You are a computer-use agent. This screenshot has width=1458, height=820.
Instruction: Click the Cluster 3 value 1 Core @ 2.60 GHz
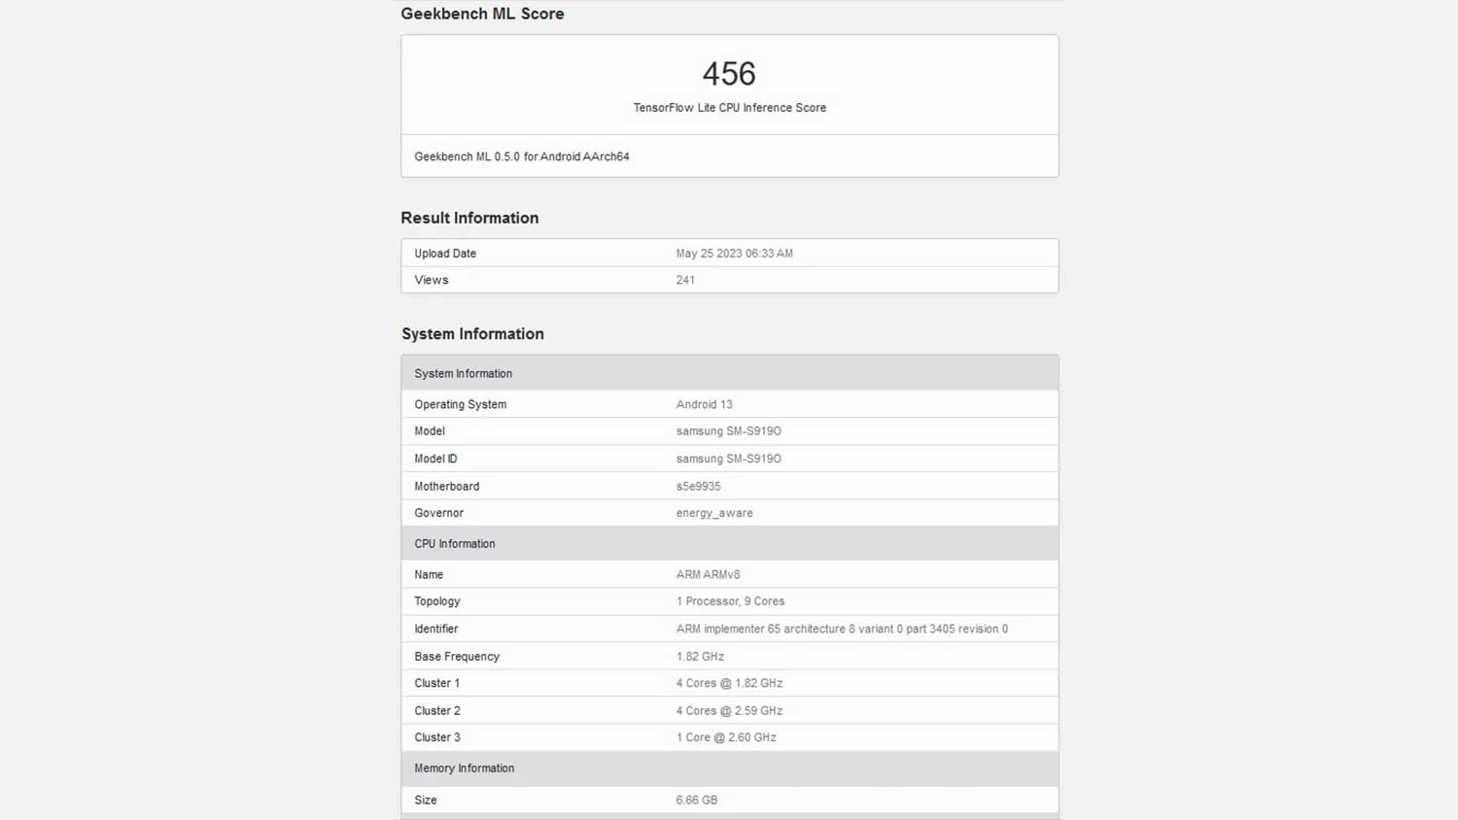(x=726, y=737)
